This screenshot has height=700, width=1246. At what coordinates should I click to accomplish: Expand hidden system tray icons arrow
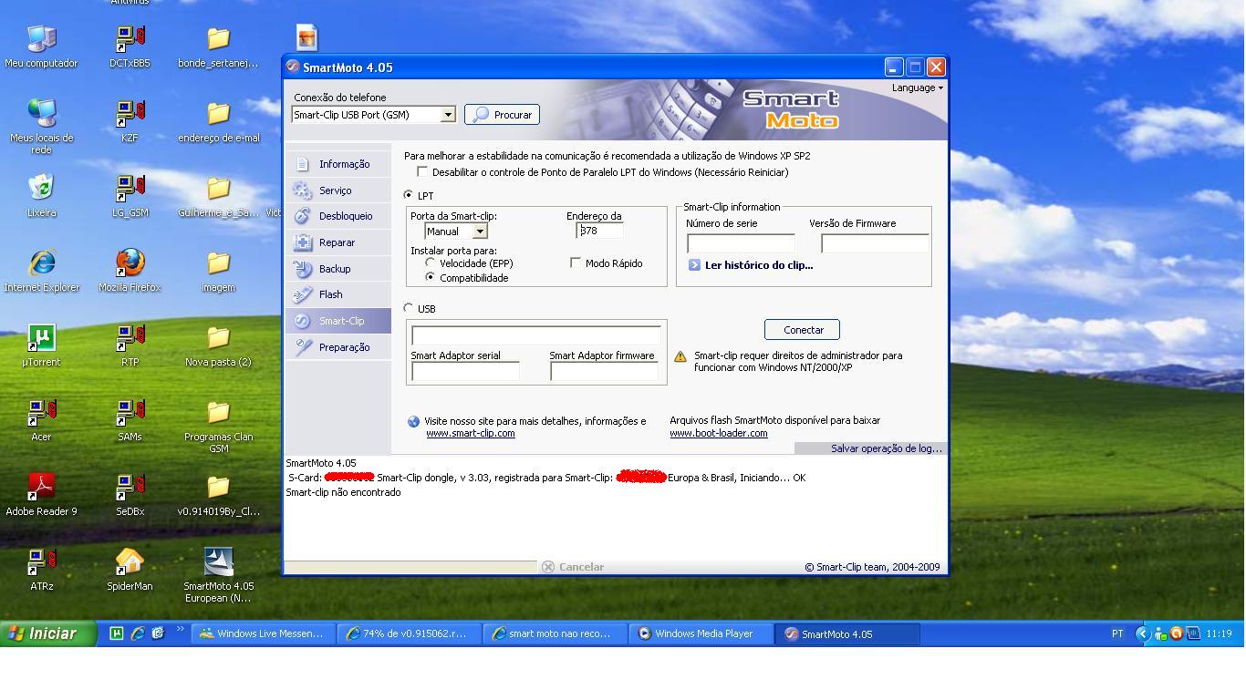1142,633
